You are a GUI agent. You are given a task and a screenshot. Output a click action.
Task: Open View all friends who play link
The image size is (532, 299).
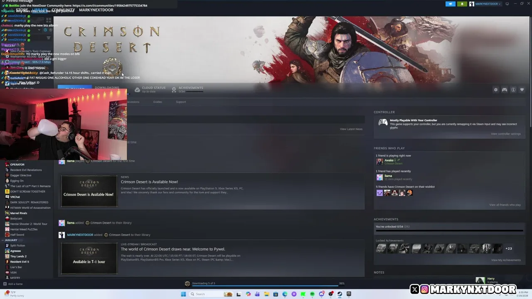point(505,205)
